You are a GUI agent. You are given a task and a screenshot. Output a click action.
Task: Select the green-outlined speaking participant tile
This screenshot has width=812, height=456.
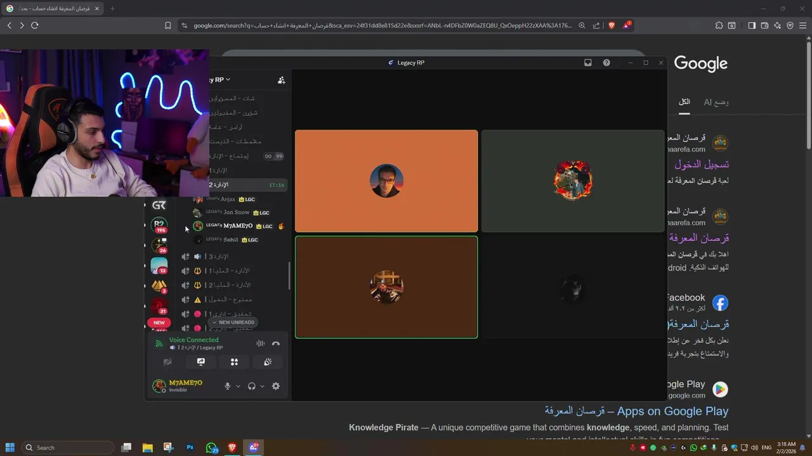pos(386,288)
